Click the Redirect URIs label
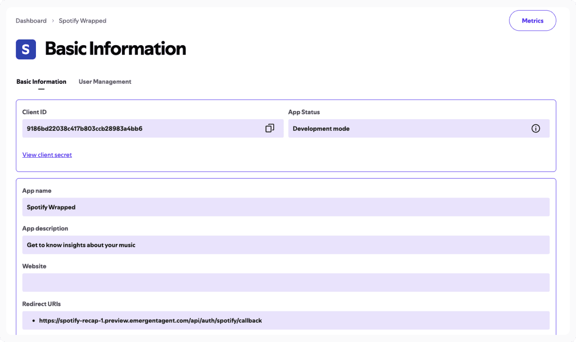576x342 pixels. point(42,304)
